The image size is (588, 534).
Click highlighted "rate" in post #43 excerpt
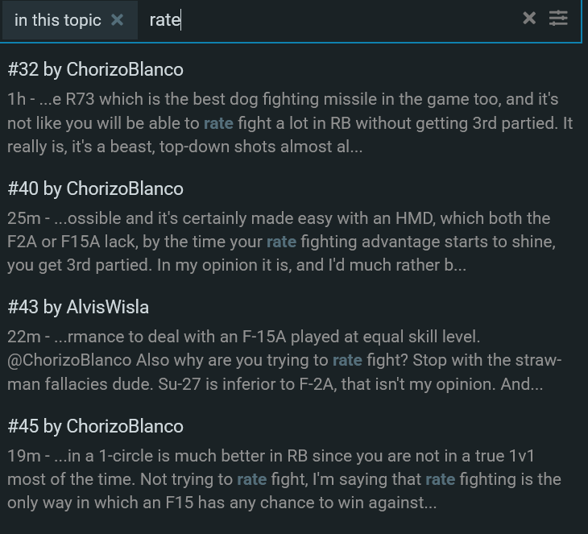tap(347, 361)
